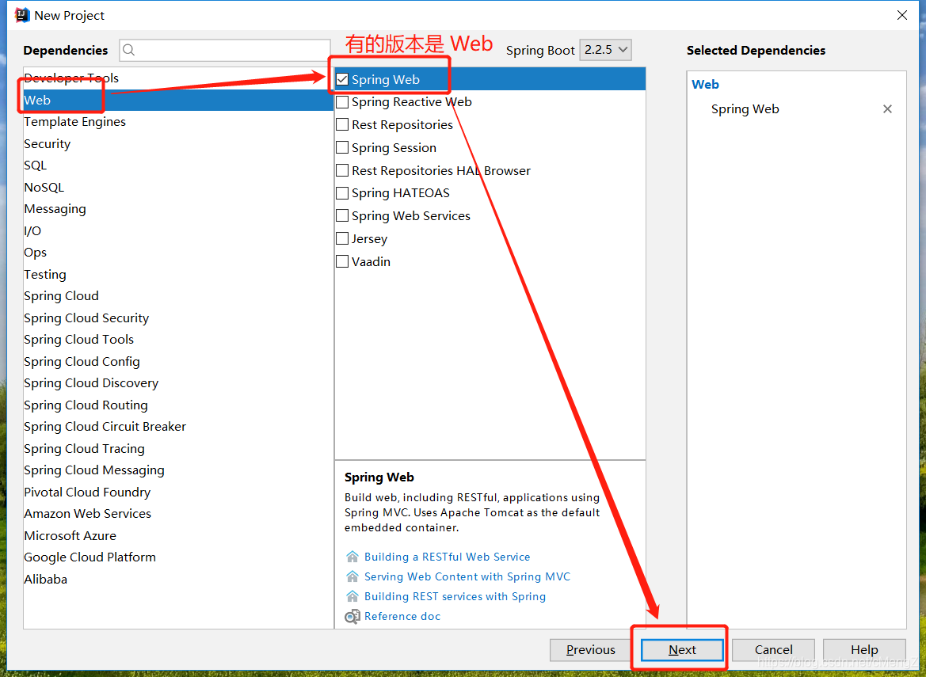Open Building a RESTful Web Service guide
Screen dimensions: 926x677
pyautogui.click(x=447, y=557)
